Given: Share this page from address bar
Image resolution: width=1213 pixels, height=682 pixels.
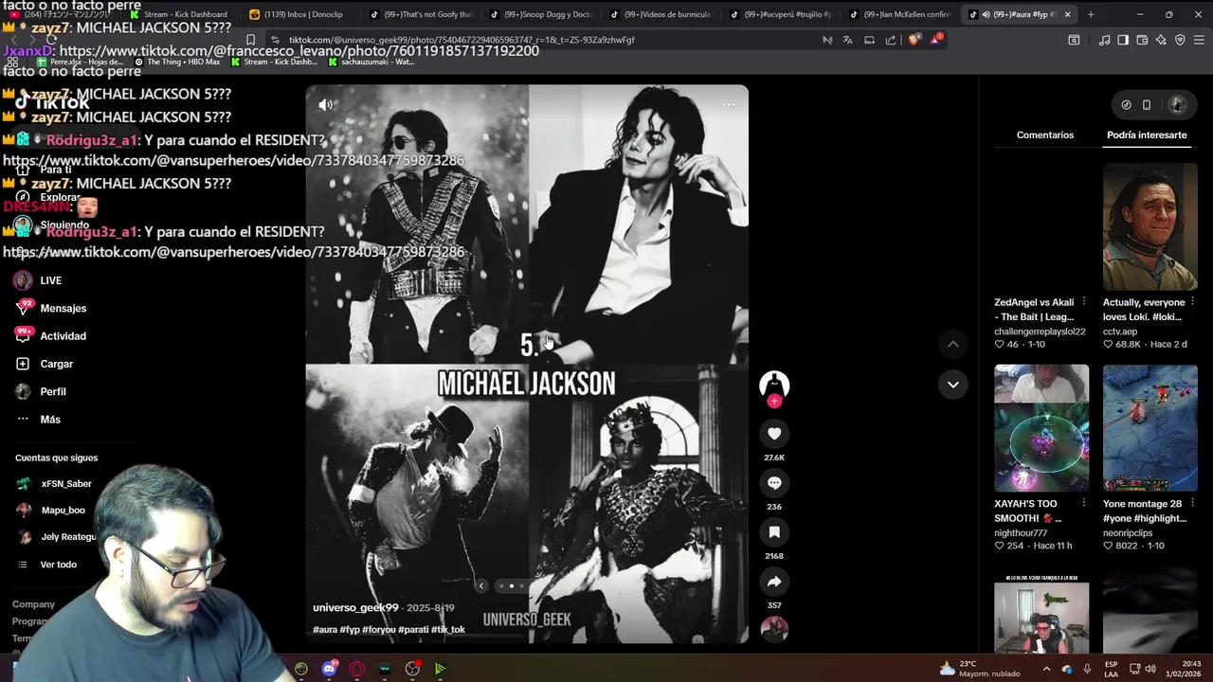Looking at the screenshot, I should pos(891,40).
